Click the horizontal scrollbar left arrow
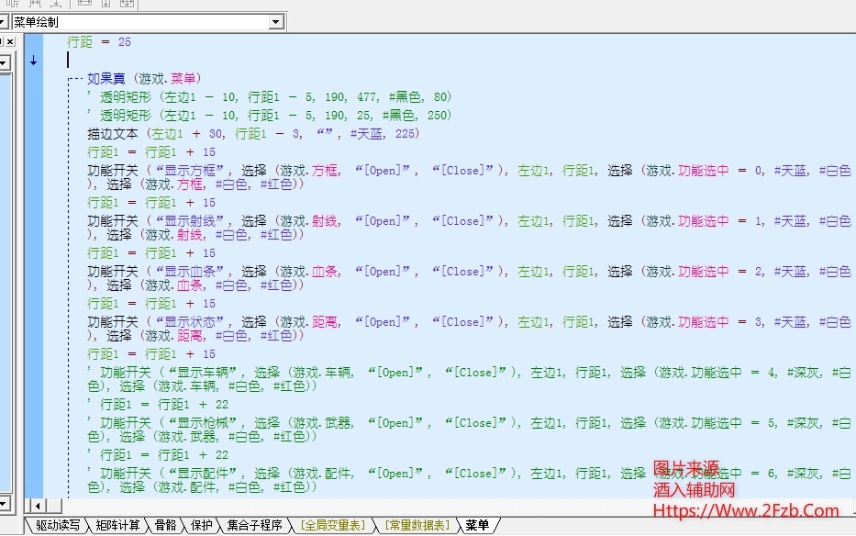 (x=37, y=506)
